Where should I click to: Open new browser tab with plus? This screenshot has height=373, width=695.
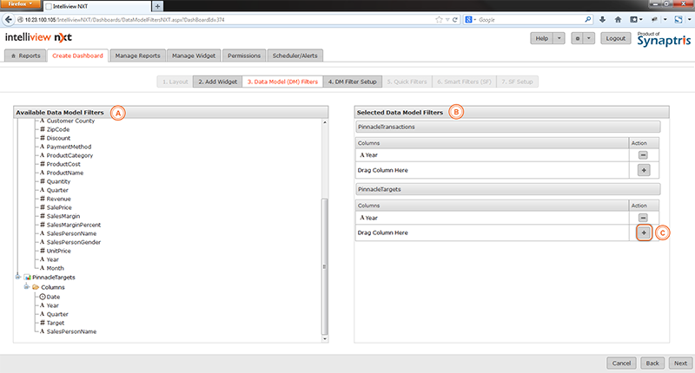click(156, 6)
